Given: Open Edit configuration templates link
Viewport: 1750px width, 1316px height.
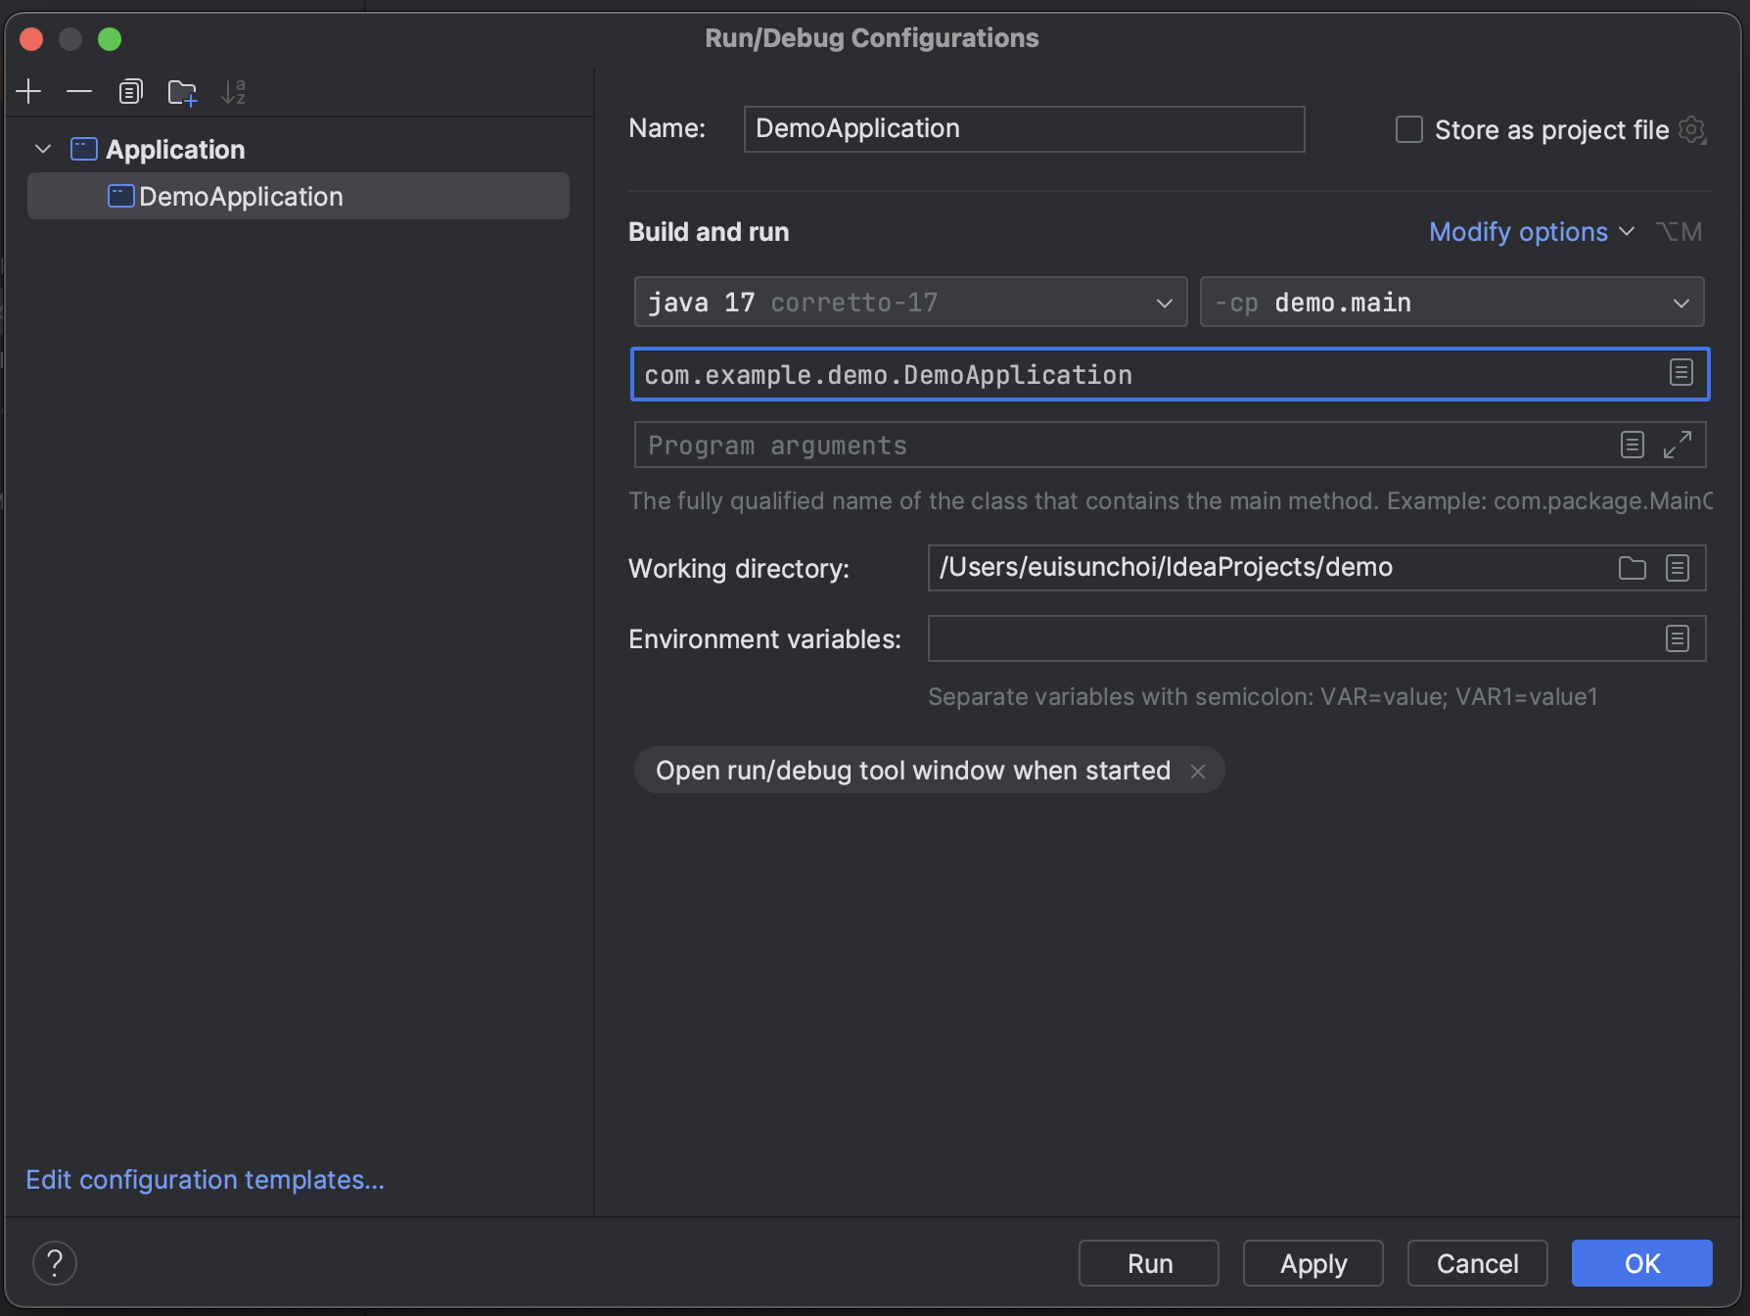Looking at the screenshot, I should (206, 1180).
